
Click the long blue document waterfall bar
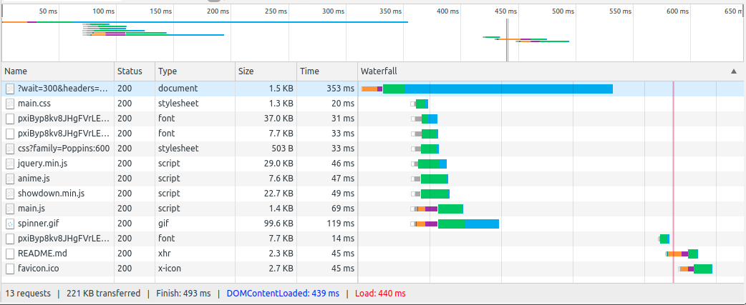pyautogui.click(x=508, y=89)
